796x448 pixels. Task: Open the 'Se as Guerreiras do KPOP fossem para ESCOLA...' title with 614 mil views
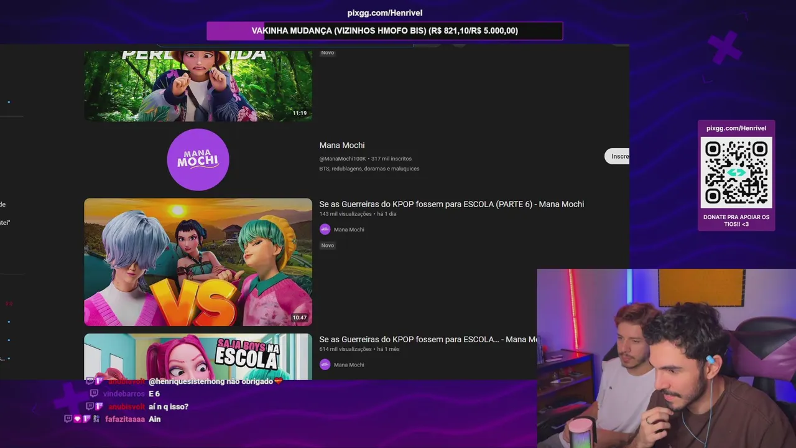tap(428, 339)
